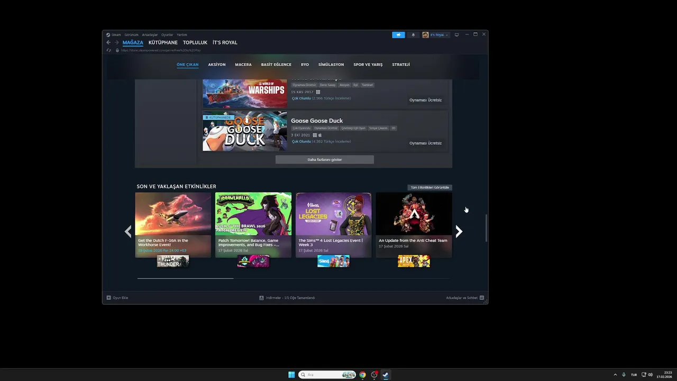Open the blue megaphone announcements button
This screenshot has width=677, height=381.
(398, 35)
